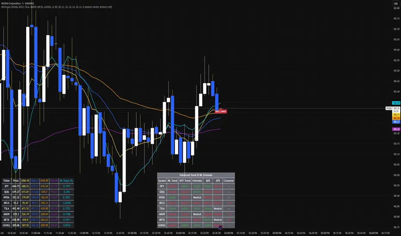401x236 pixels.
Task: Click AMZN EMA 10 value 226.74
Action: (x=25, y=214)
